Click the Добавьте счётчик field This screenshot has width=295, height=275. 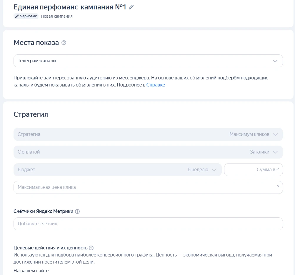click(147, 224)
